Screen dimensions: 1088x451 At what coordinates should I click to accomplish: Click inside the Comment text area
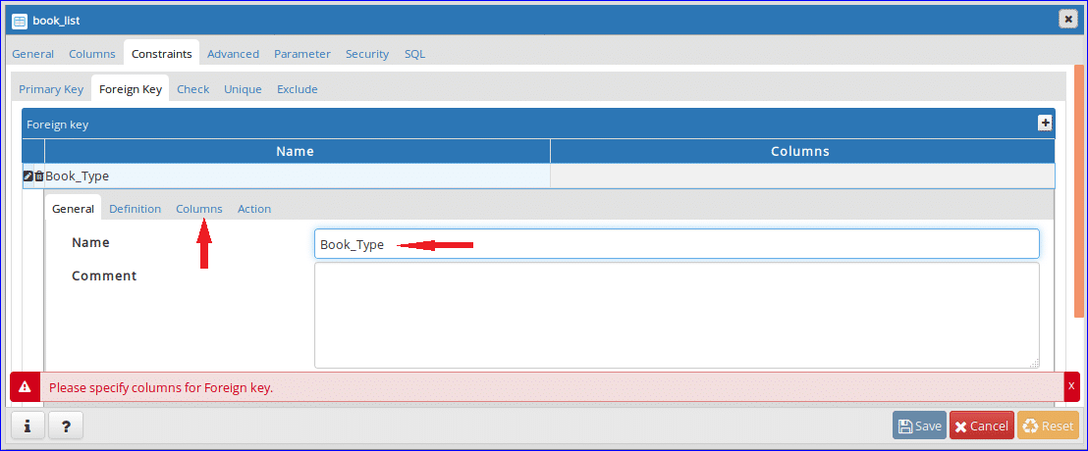coord(677,316)
